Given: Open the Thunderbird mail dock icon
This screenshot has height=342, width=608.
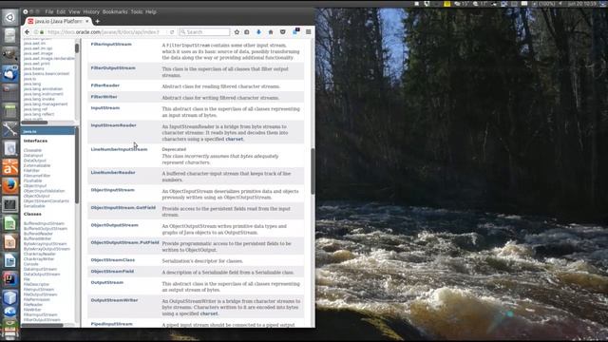Looking at the screenshot, I should pyautogui.click(x=10, y=73).
